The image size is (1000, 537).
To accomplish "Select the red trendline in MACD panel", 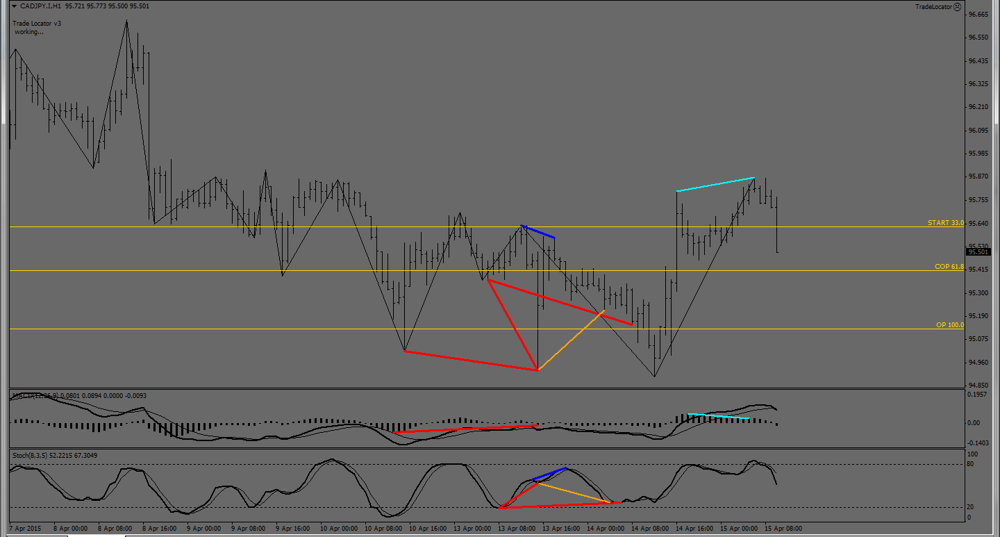I will [465, 429].
